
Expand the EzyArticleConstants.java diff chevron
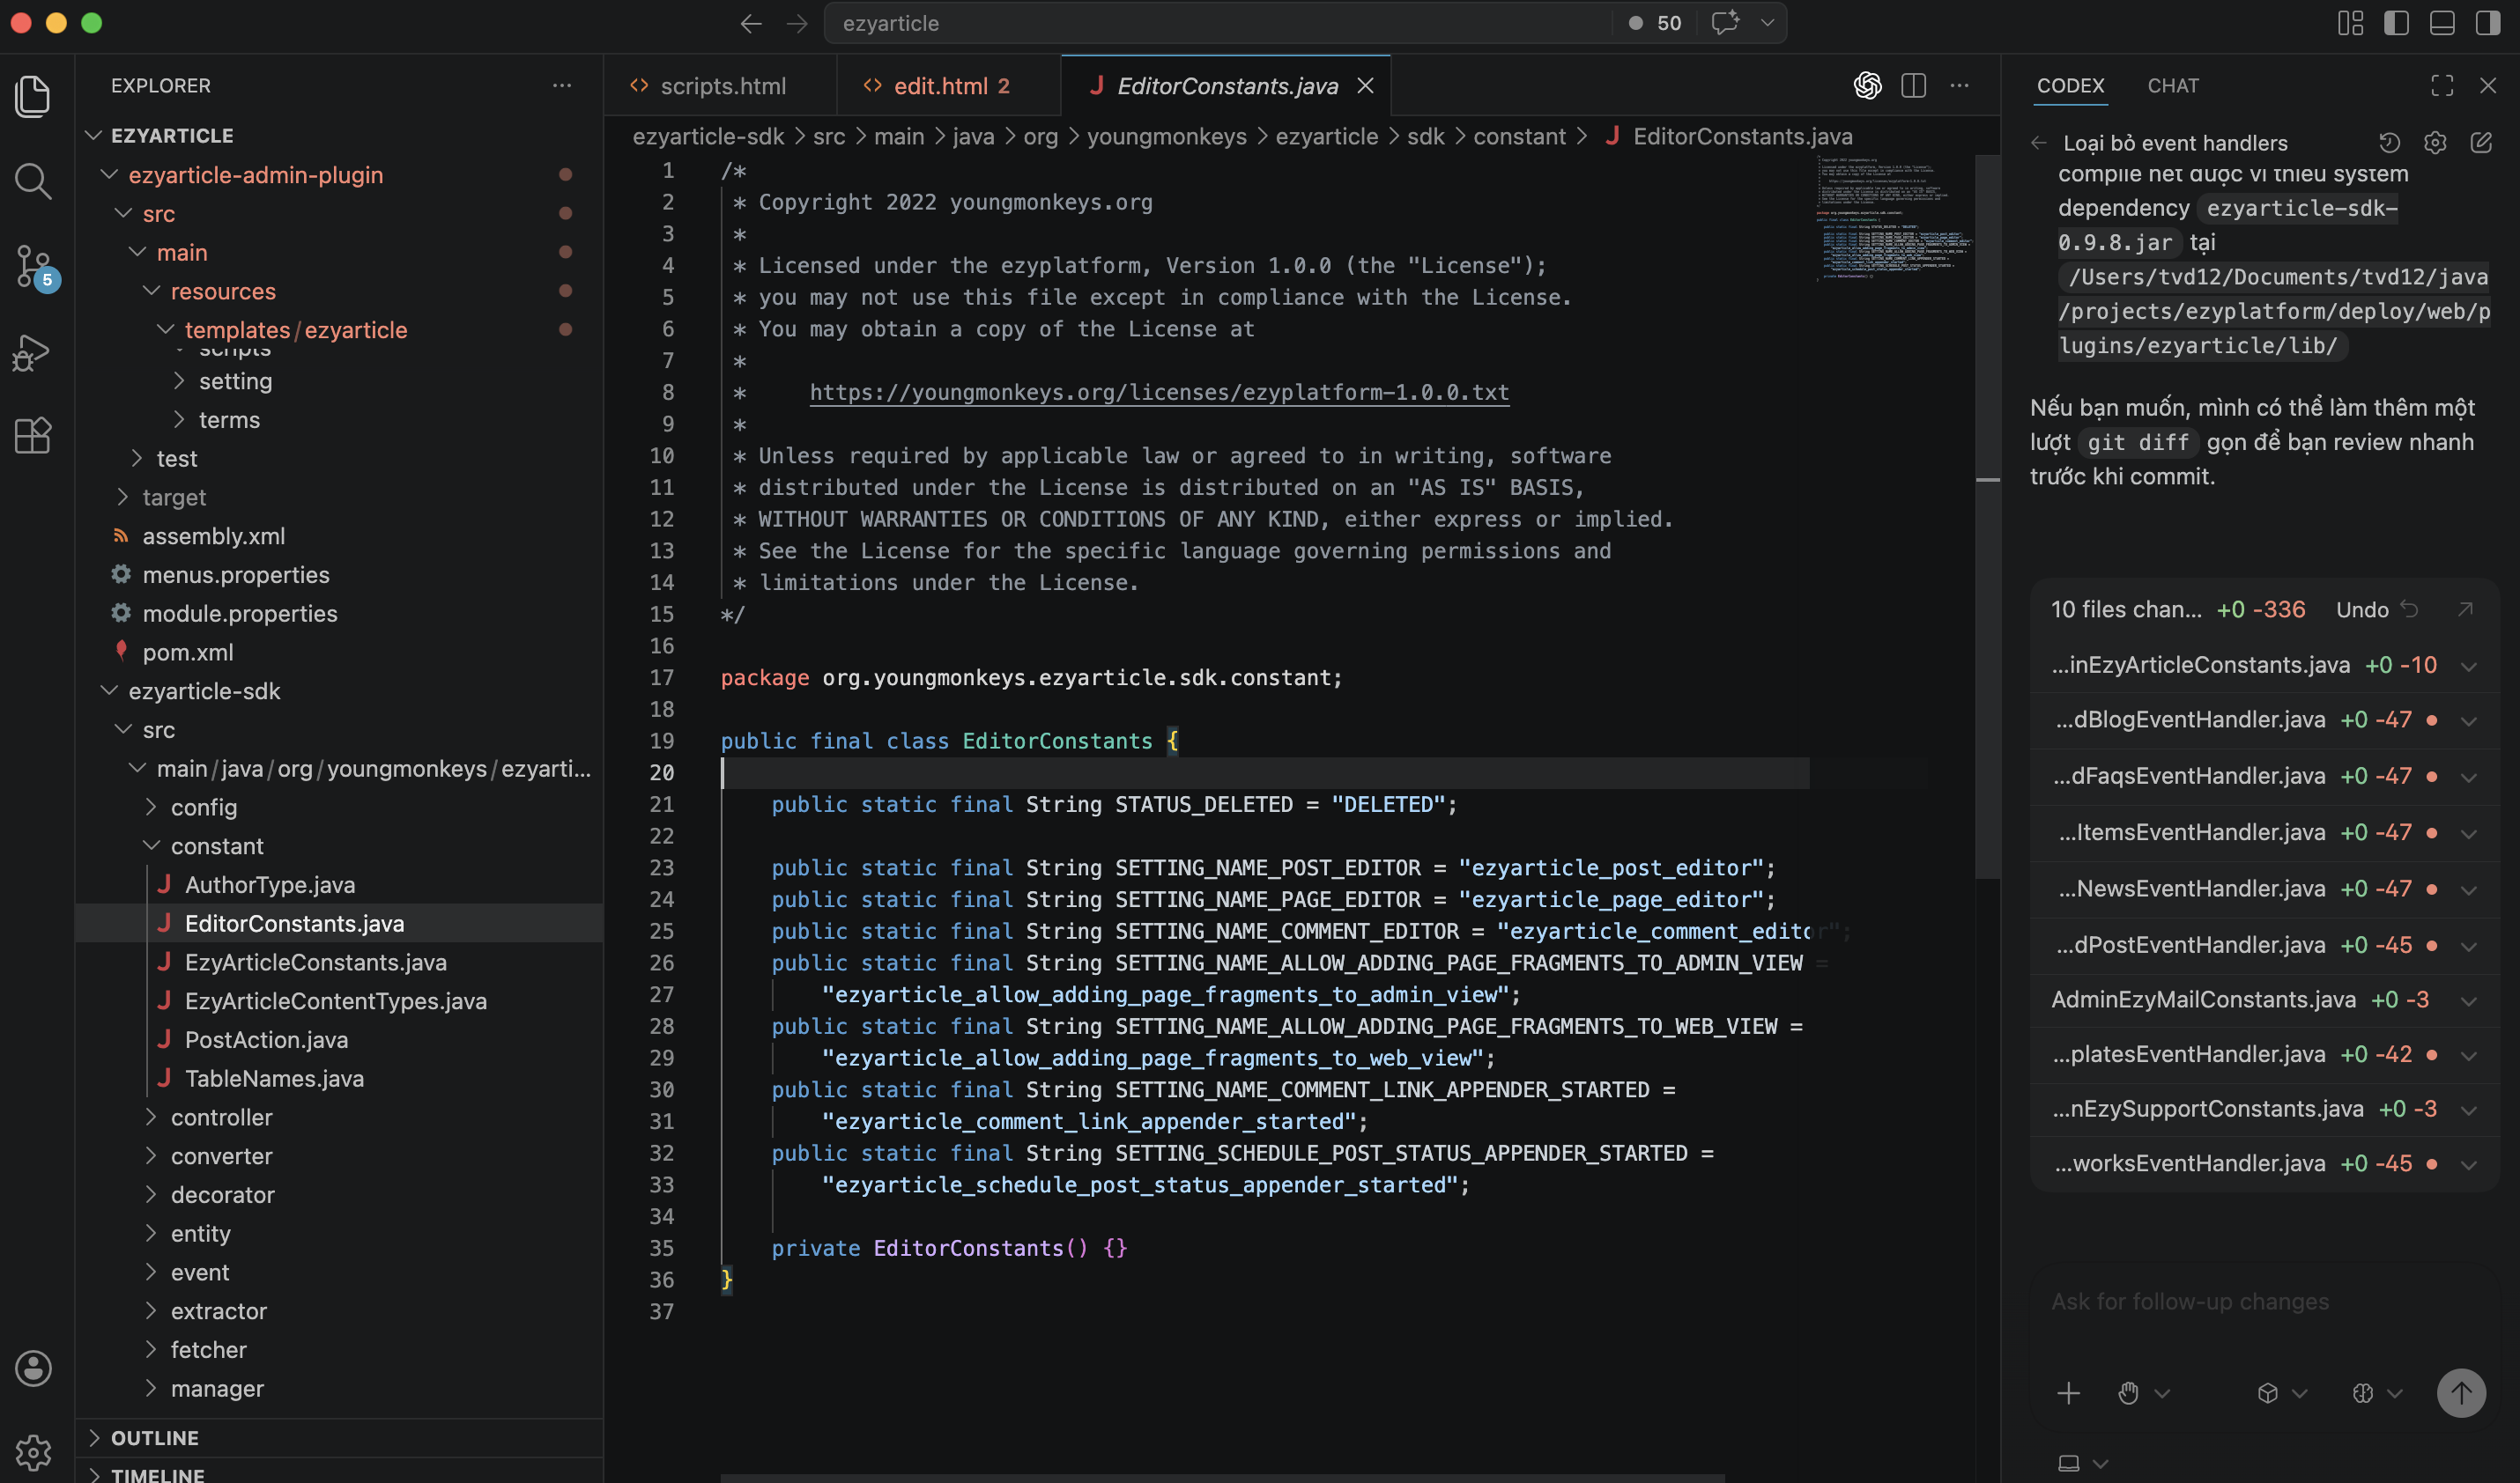point(2469,667)
